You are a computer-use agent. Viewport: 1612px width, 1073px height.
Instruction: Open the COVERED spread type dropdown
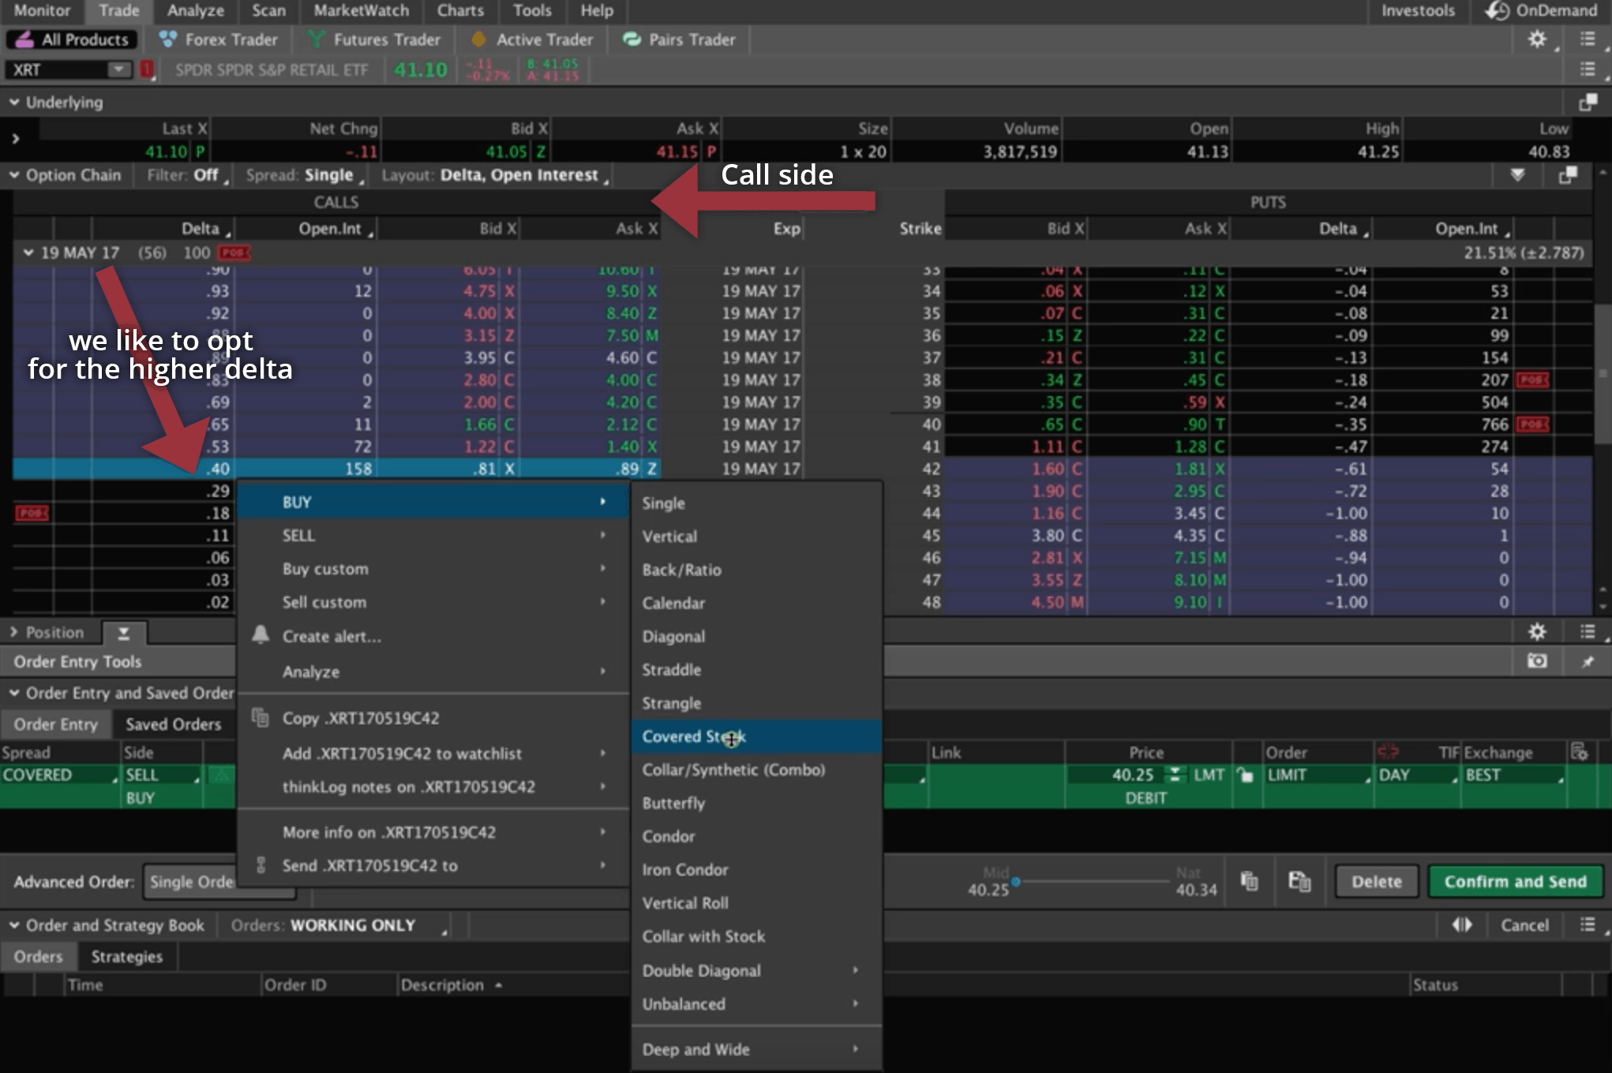point(60,775)
